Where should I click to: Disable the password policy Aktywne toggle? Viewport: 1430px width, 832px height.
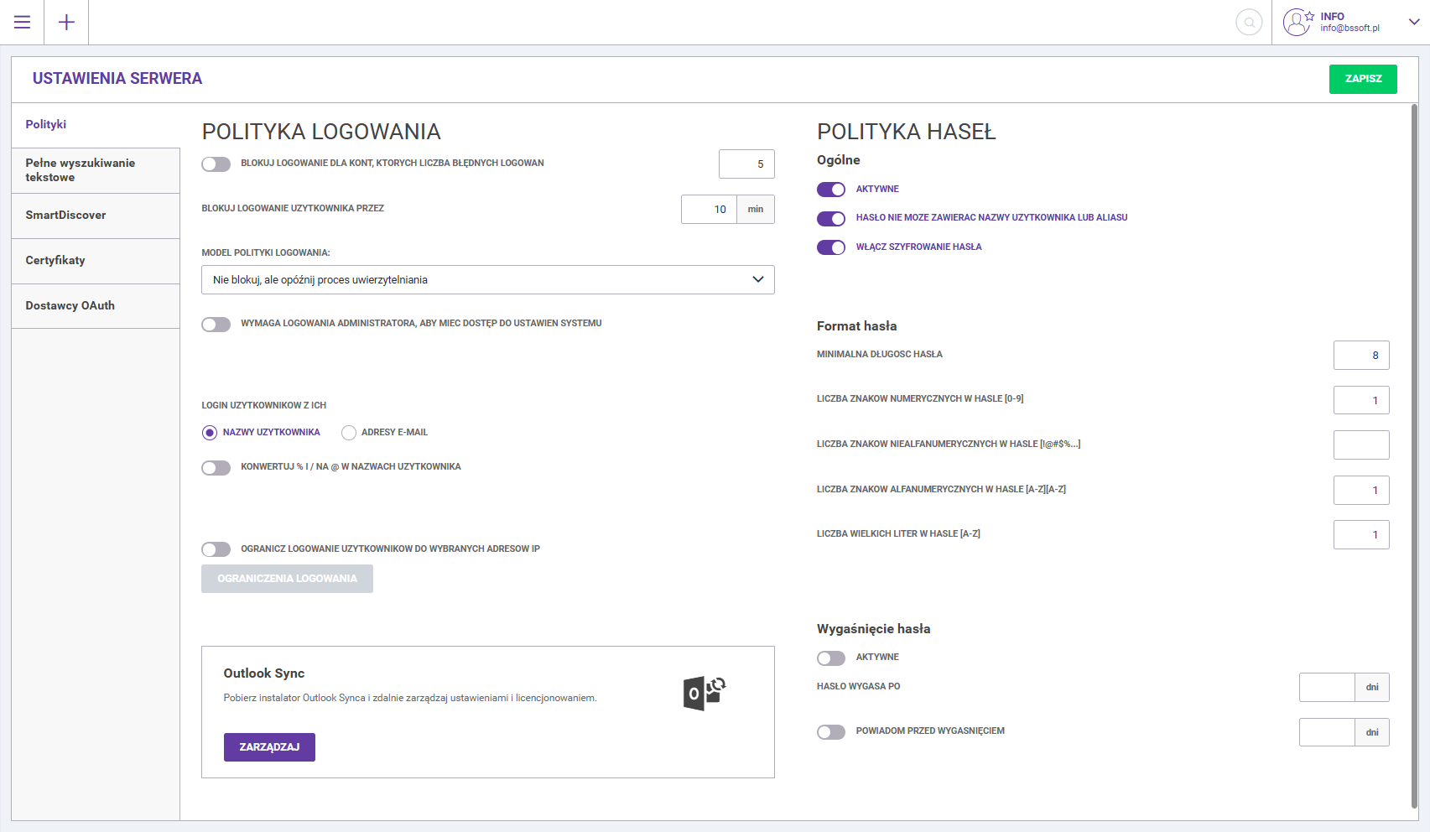pyautogui.click(x=830, y=190)
